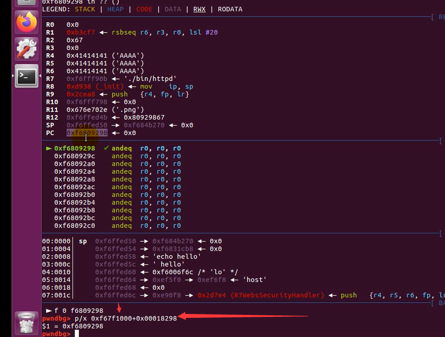445x337 pixels.
Task: Click STACK in the legend line
Action: pos(85,10)
